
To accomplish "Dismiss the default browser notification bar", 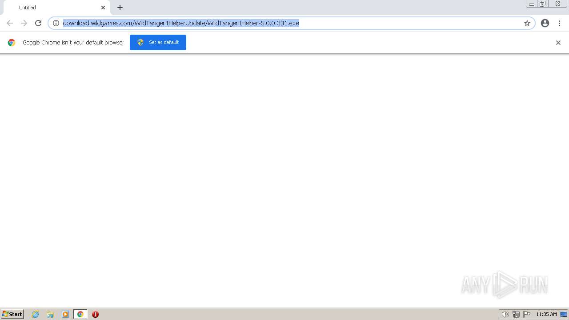I will click(x=558, y=43).
